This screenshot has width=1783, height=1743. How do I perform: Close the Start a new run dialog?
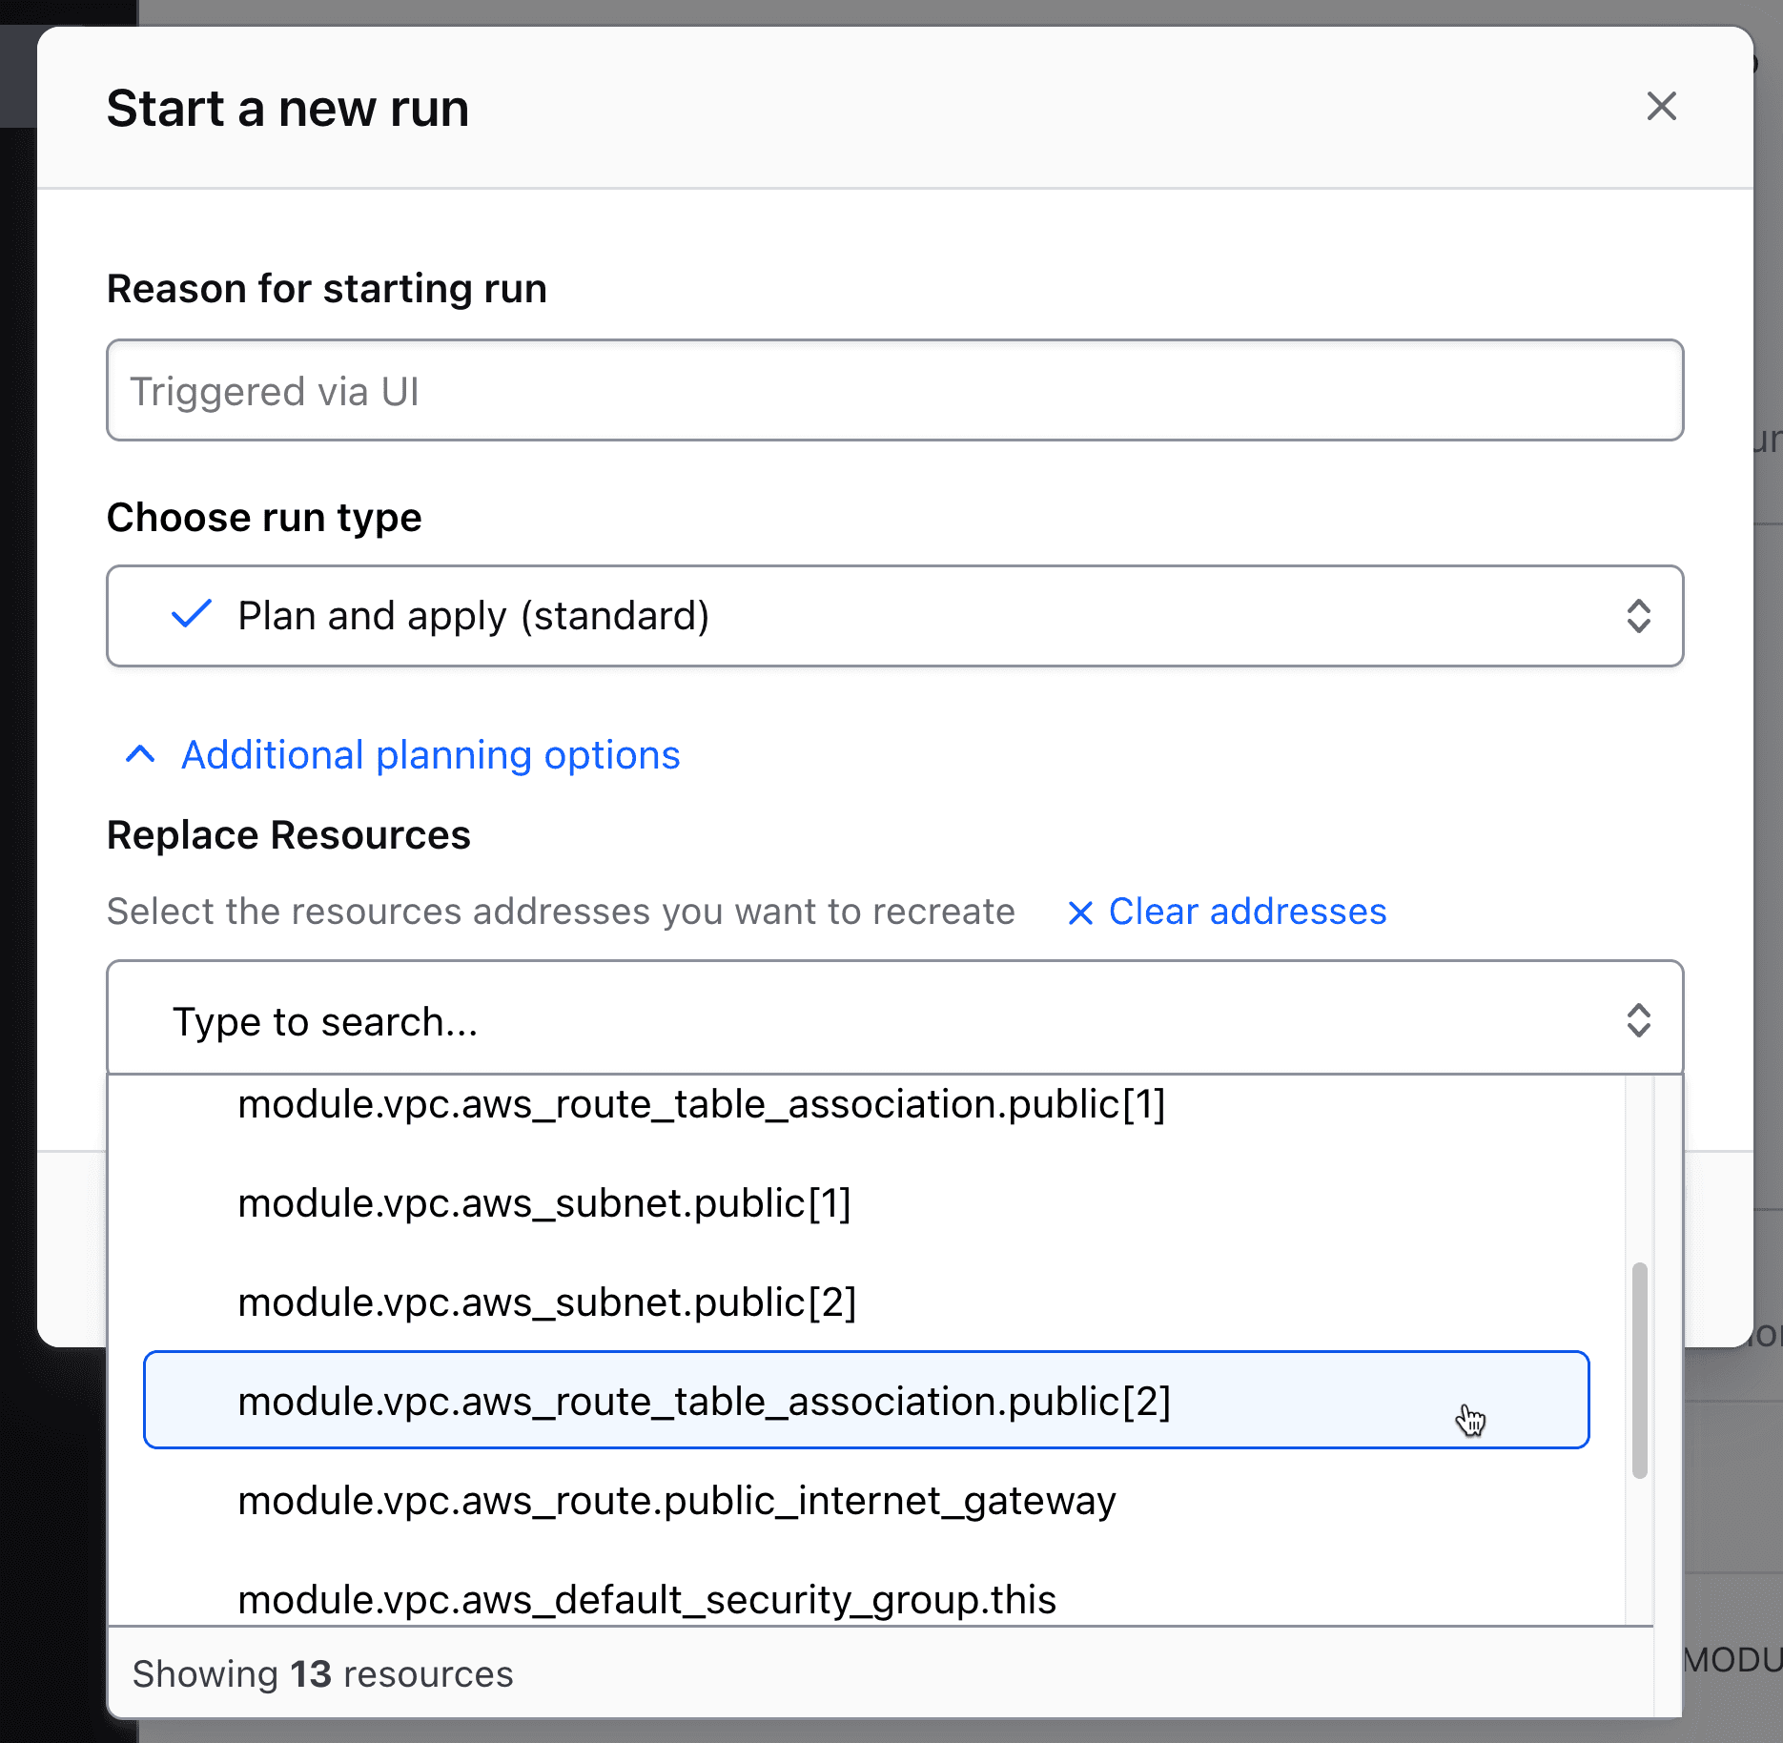point(1662,107)
